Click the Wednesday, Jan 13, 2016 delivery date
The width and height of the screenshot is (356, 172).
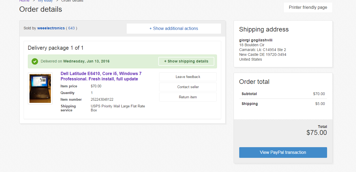click(x=86, y=61)
